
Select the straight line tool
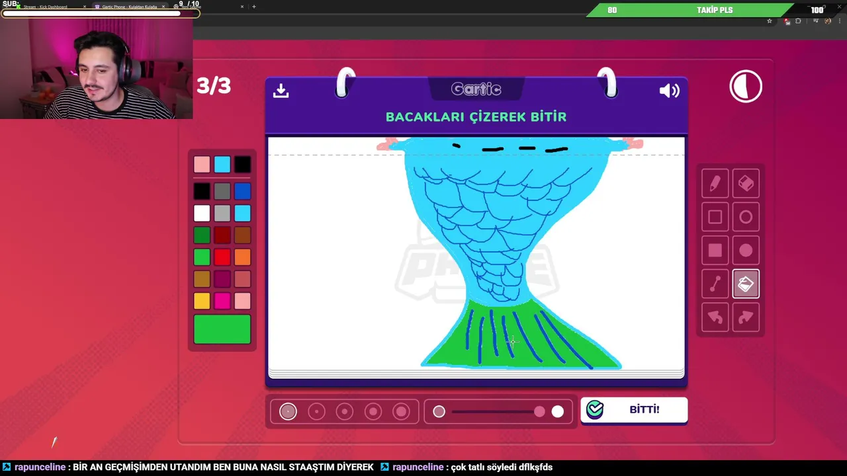[x=715, y=284]
